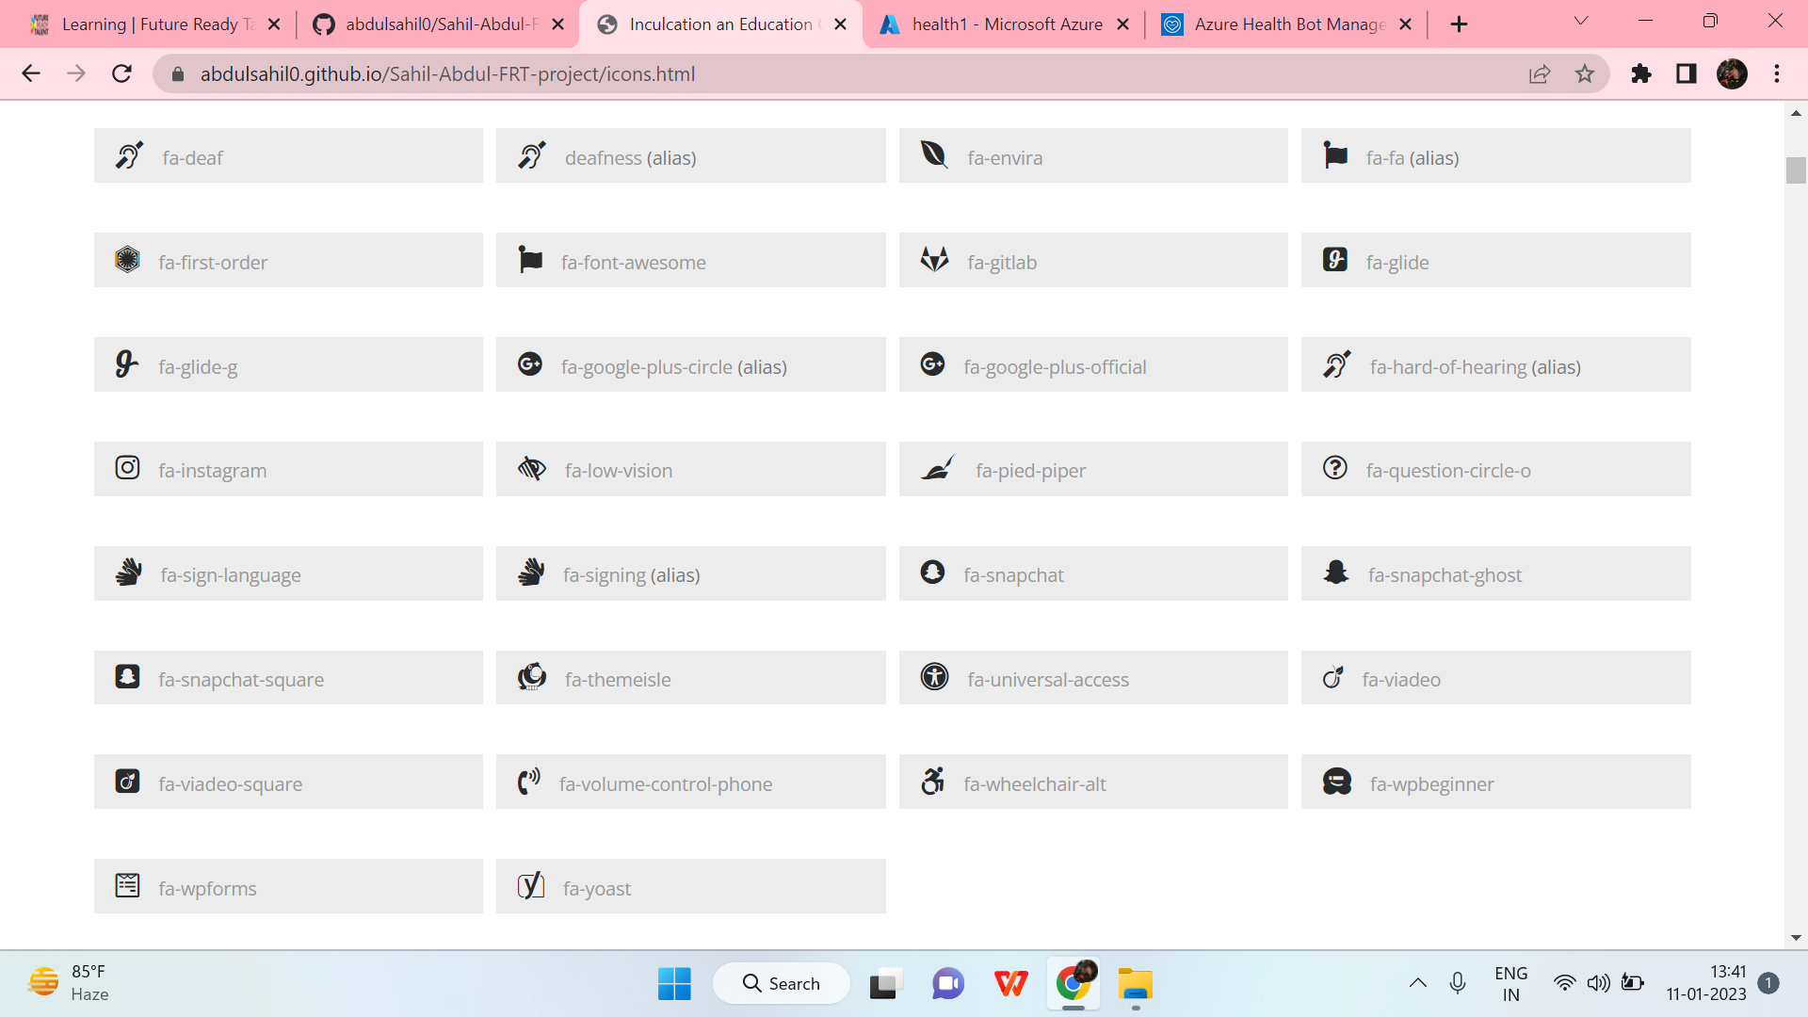Reload the current page
Image resolution: width=1808 pixels, height=1017 pixels.
pyautogui.click(x=121, y=73)
